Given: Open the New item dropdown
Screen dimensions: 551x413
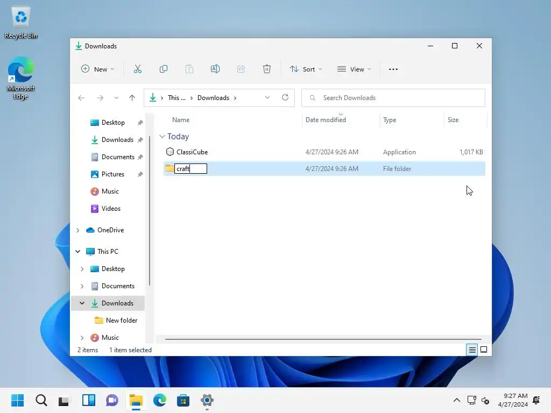Looking at the screenshot, I should tap(98, 69).
